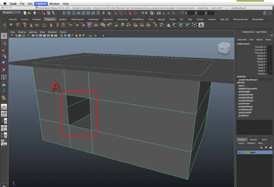Switch to the Render tab in the Layer Editor
This screenshot has width=274, height=187.
(254, 140)
